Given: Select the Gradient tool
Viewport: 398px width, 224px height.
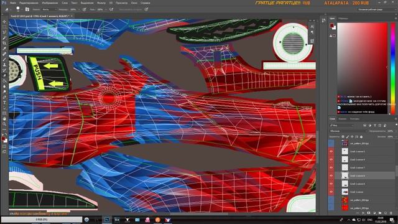Looking at the screenshot, I should pos(4,81).
